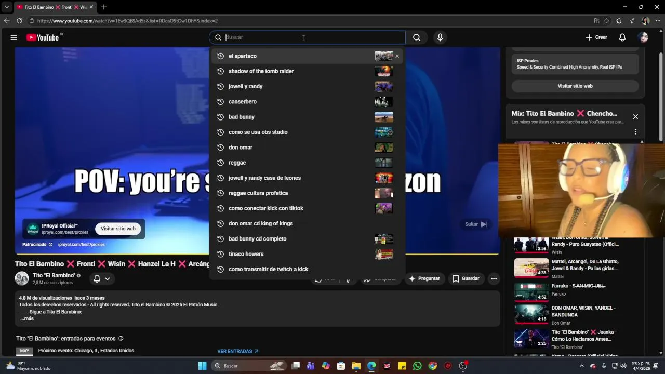Skip the ad with Saltar button
665x374 pixels.
476,224
